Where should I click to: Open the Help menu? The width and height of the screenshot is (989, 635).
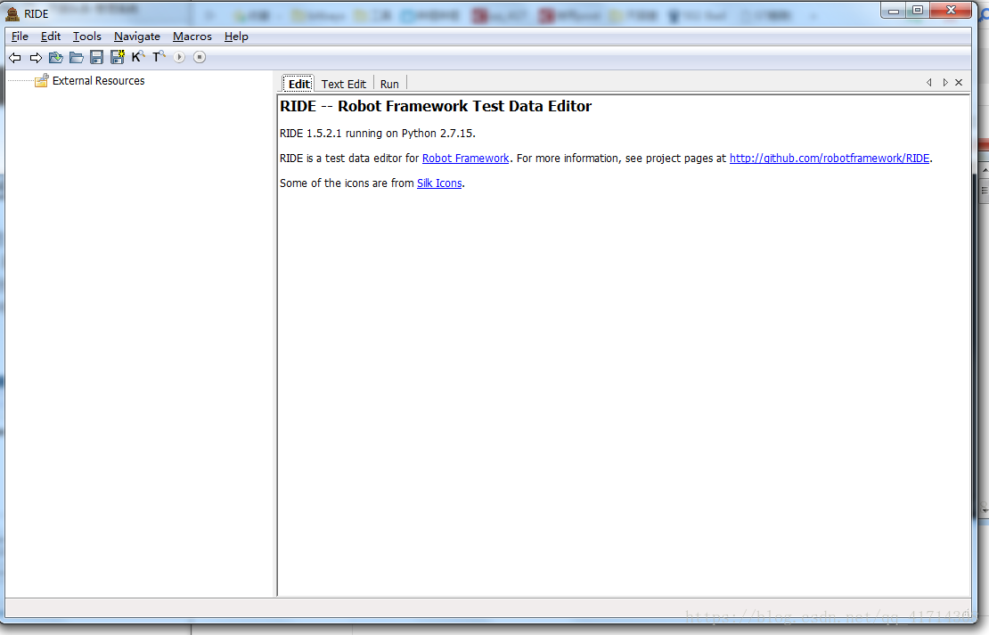(236, 37)
